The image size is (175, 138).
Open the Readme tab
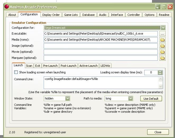[164, 15]
